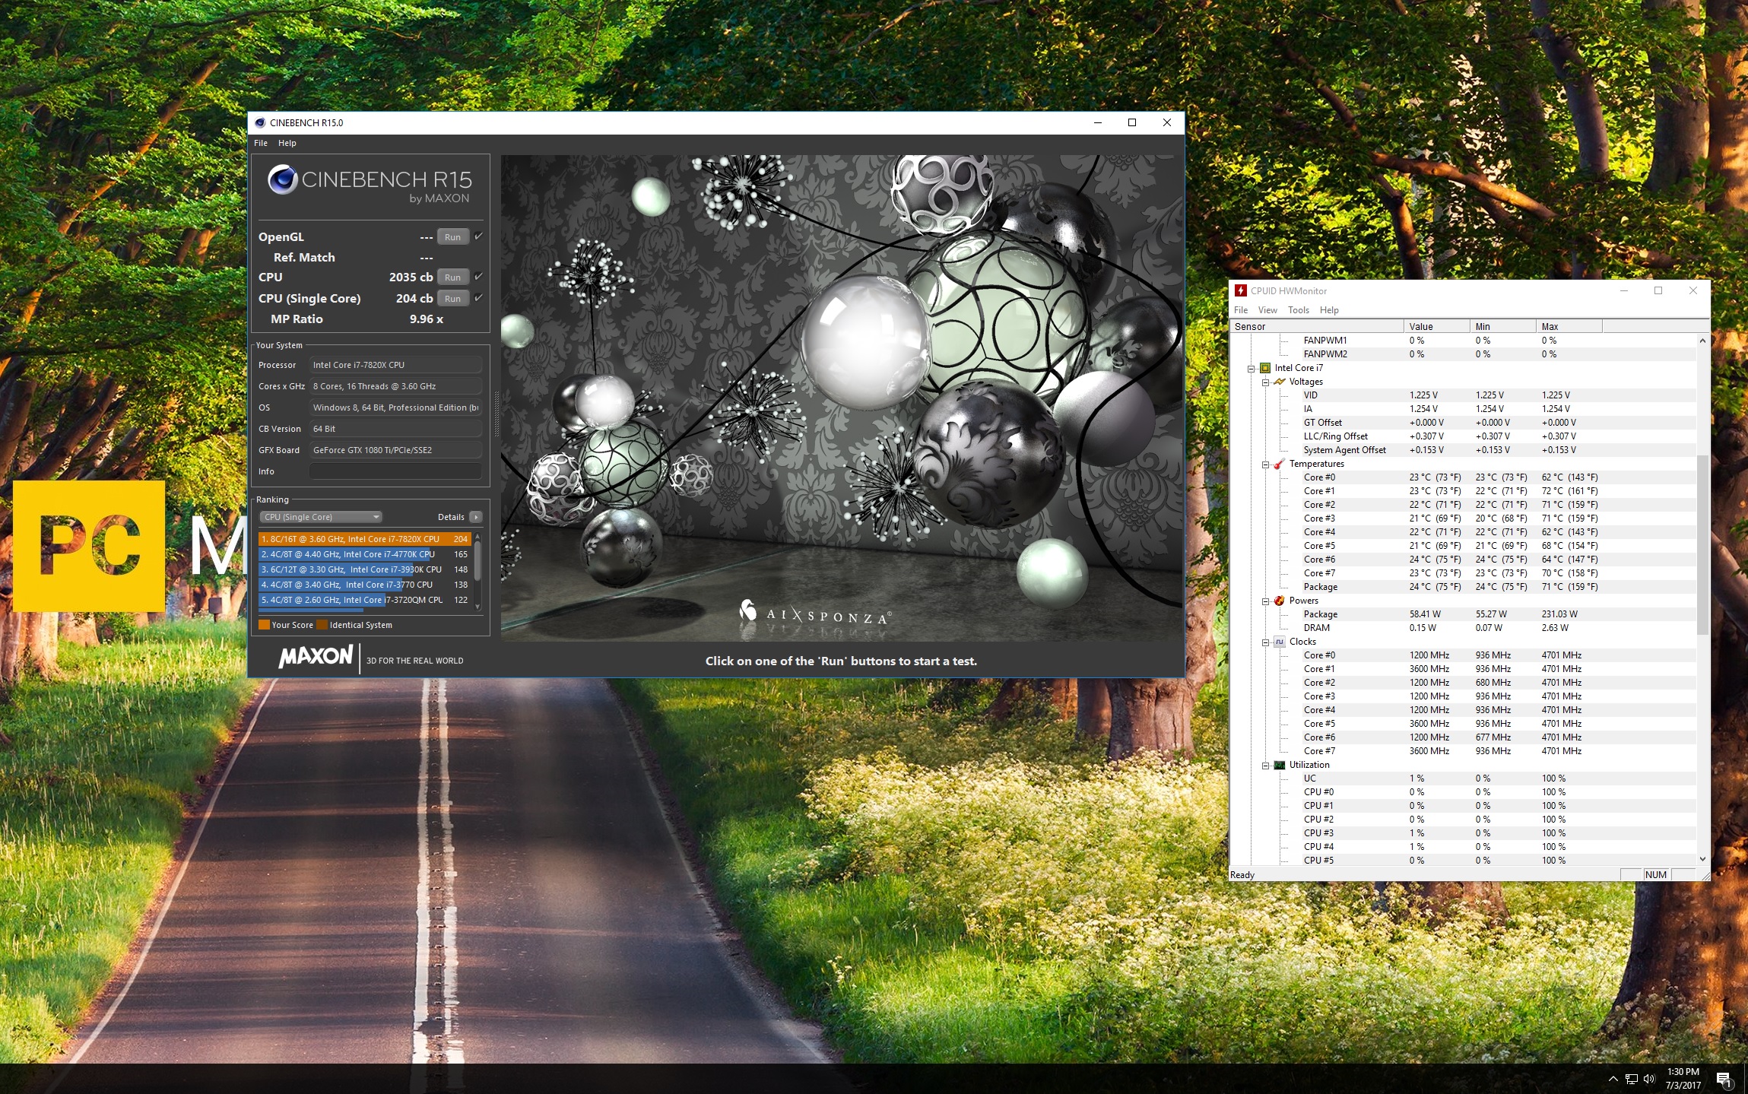Run the CPU benchmark test
Image resolution: width=1748 pixels, height=1094 pixels.
tap(452, 277)
